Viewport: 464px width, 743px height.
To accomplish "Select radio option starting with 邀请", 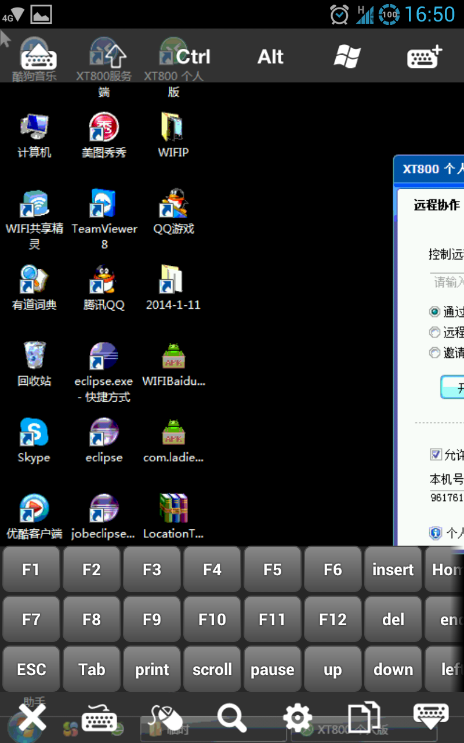I will (x=434, y=352).
